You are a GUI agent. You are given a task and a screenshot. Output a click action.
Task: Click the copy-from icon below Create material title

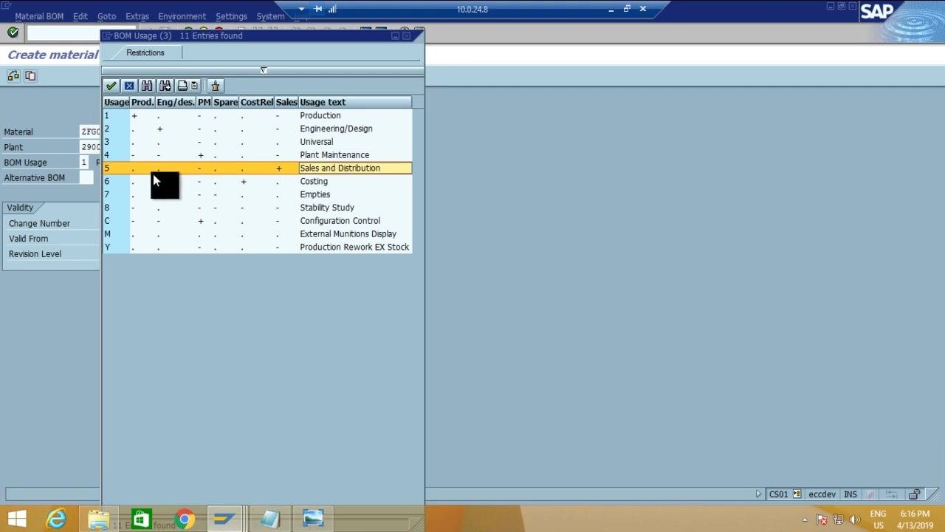pyautogui.click(x=30, y=75)
